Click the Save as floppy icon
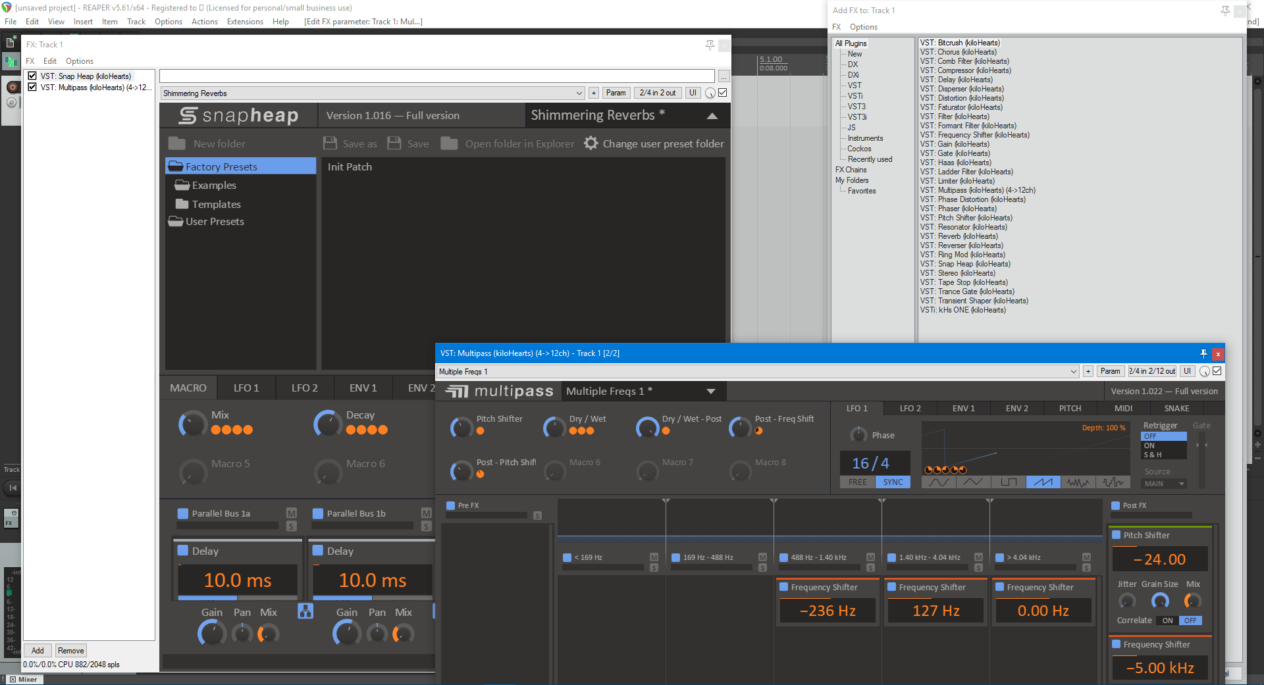This screenshot has height=685, width=1264. [x=330, y=143]
